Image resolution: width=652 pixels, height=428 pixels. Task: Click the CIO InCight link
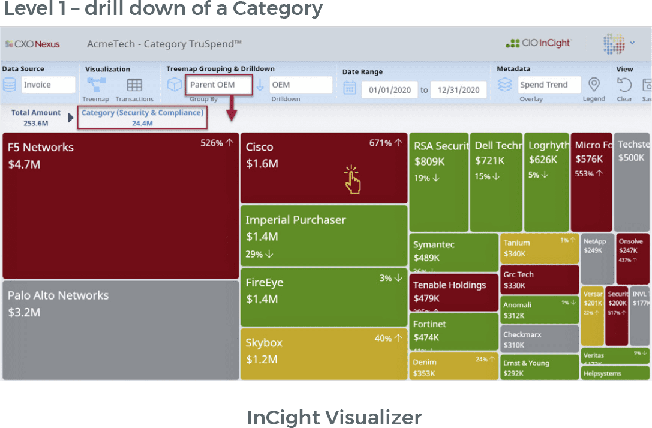tap(538, 43)
